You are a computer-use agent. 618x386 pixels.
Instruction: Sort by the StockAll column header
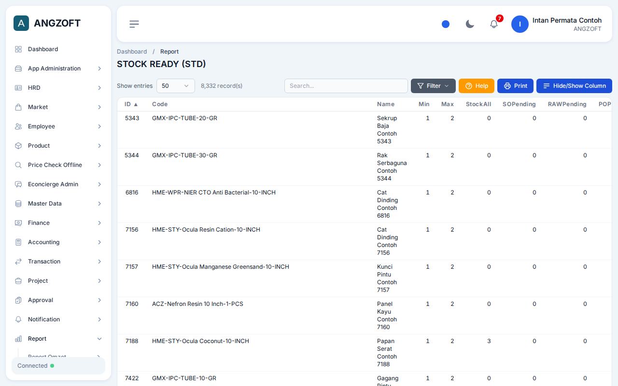pos(478,104)
